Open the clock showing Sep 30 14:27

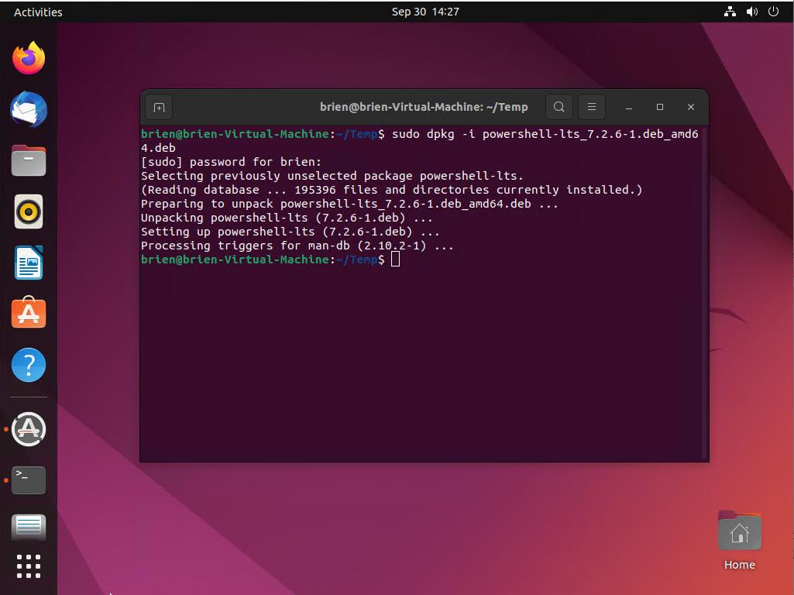pos(425,12)
